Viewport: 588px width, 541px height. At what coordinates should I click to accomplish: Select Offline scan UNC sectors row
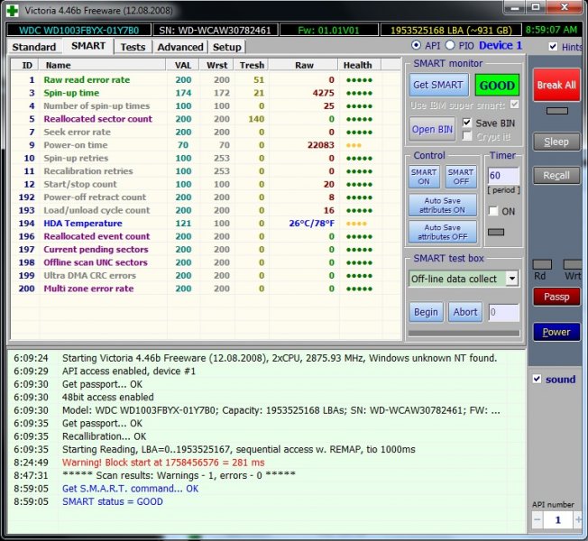click(206, 262)
